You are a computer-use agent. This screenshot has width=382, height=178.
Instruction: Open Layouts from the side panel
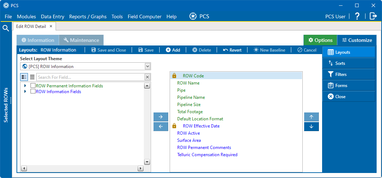point(349,52)
